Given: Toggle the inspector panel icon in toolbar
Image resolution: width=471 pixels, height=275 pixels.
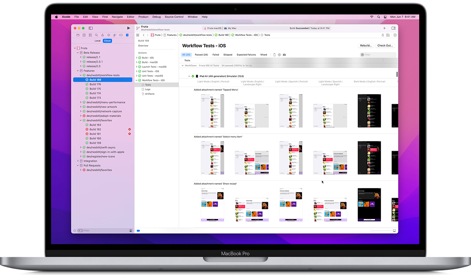Looking at the screenshot, I should pos(393,28).
